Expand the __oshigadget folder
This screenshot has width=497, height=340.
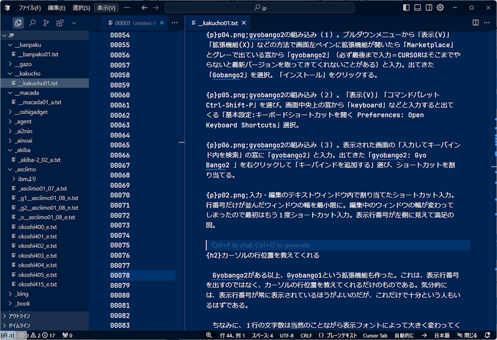[x=10, y=112]
